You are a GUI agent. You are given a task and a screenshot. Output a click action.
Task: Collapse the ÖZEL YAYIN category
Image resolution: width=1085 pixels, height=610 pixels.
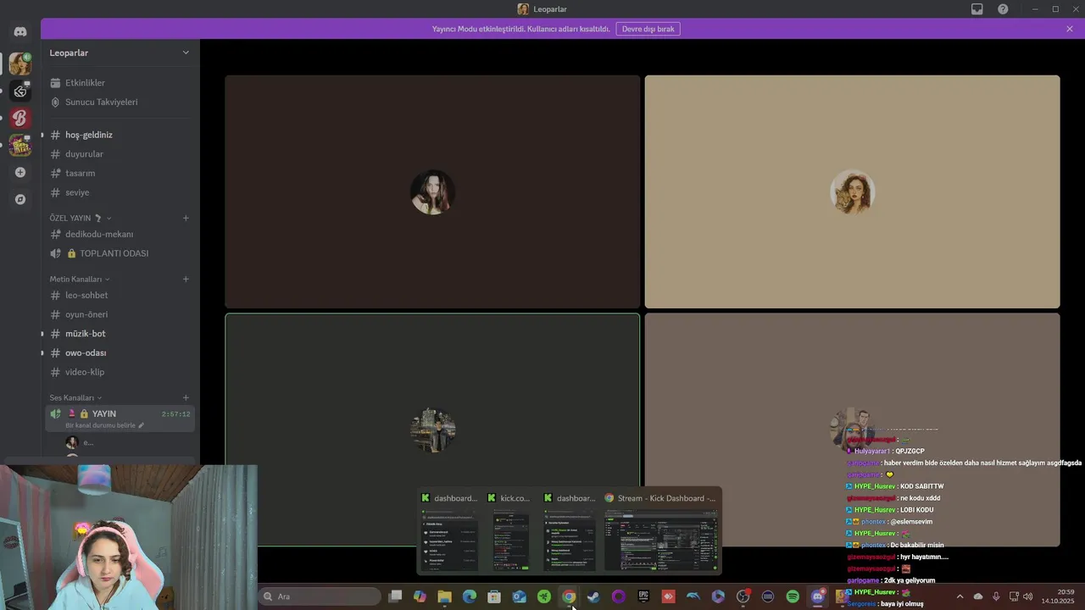pos(81,218)
